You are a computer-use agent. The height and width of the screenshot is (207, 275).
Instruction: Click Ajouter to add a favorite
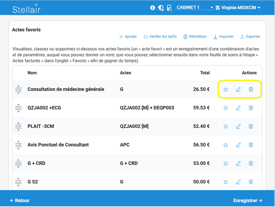[128, 37]
